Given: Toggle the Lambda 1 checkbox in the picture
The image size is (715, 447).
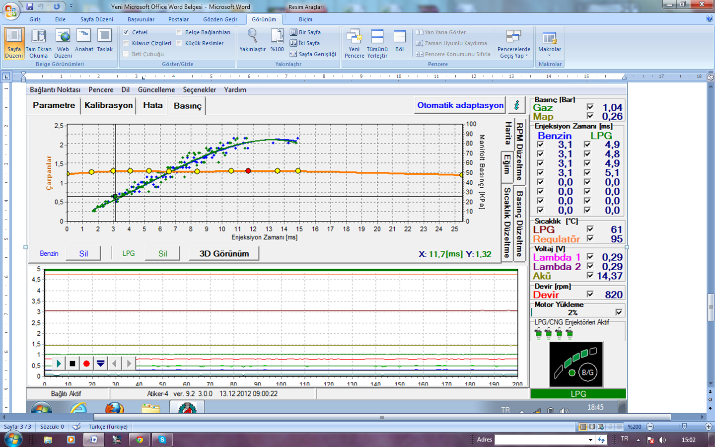Looking at the screenshot, I should (x=590, y=257).
